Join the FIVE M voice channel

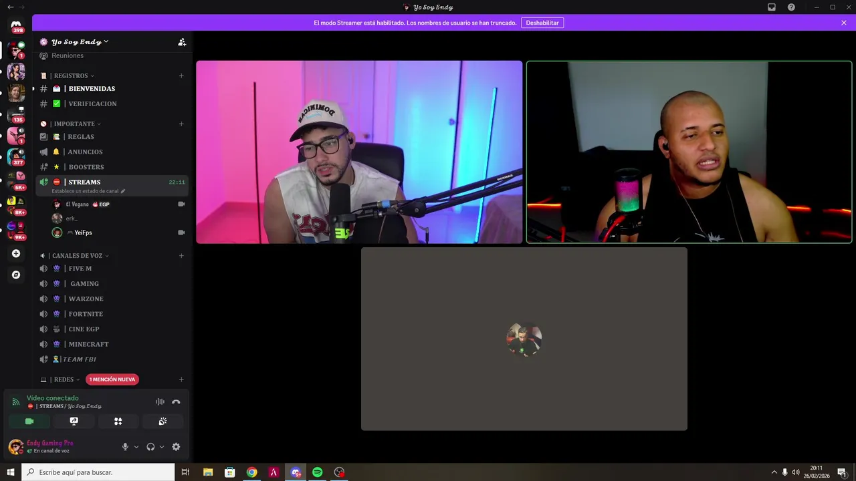pyautogui.click(x=112, y=269)
